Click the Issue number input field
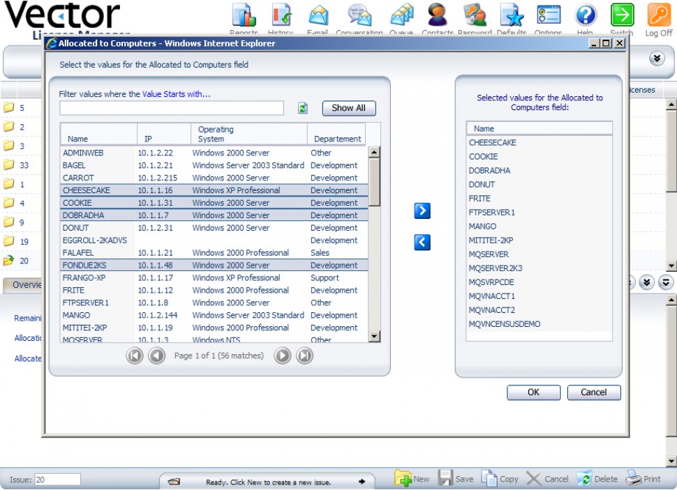Viewport: 677px width, 490px height. [57, 480]
